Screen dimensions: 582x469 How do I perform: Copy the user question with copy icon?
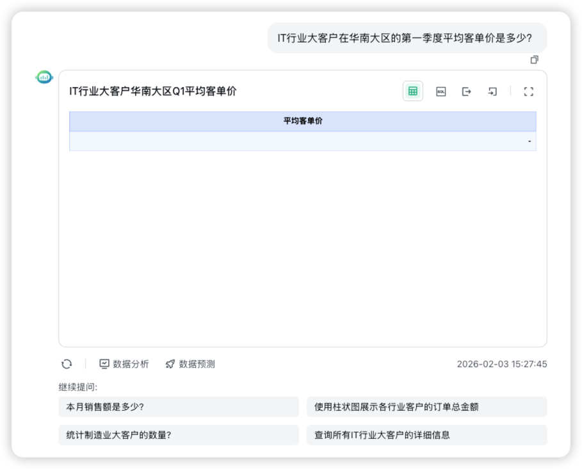(x=533, y=59)
